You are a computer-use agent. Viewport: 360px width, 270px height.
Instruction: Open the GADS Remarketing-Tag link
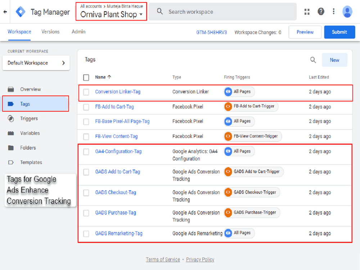click(119, 233)
